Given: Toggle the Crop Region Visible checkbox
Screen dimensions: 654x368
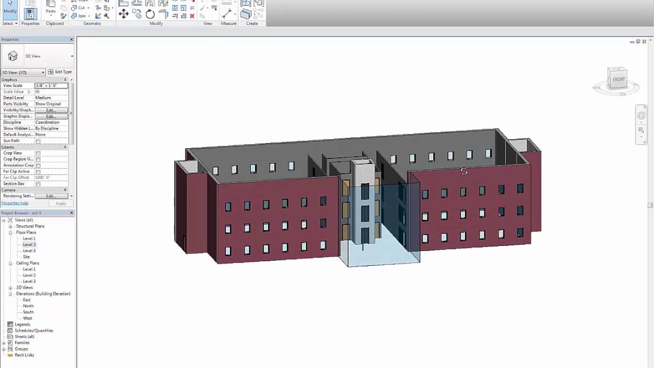Looking at the screenshot, I should coord(38,159).
